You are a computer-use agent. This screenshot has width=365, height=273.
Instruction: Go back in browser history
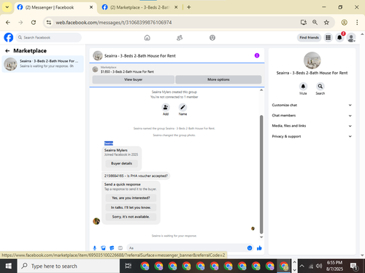8,23
